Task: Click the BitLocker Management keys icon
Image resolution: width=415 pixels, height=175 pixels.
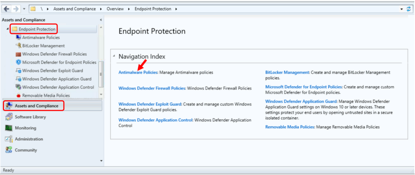Action: tap(18, 46)
